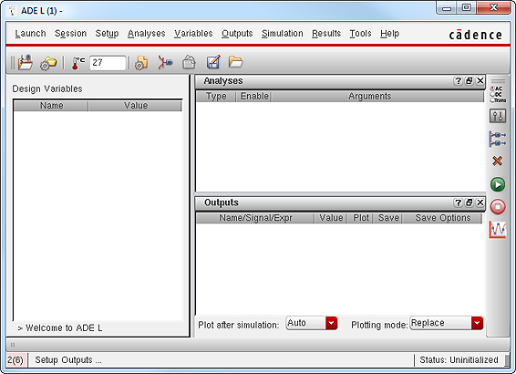Close the Outputs panel
This screenshot has width=516, height=374.
[480, 203]
